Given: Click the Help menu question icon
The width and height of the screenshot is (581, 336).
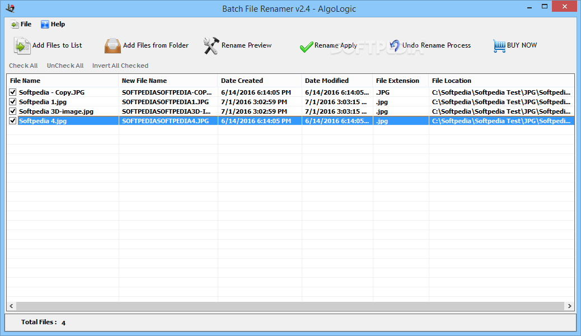Looking at the screenshot, I should coord(45,25).
